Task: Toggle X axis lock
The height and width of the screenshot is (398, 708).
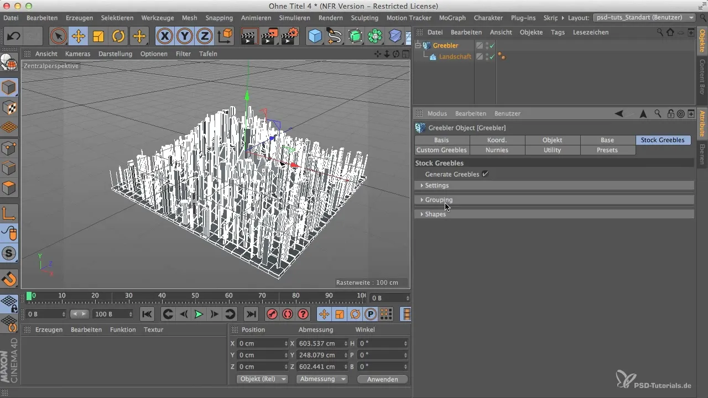Action: point(164,36)
